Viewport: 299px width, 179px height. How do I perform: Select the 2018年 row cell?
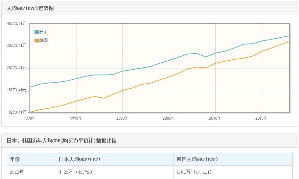coord(17,172)
